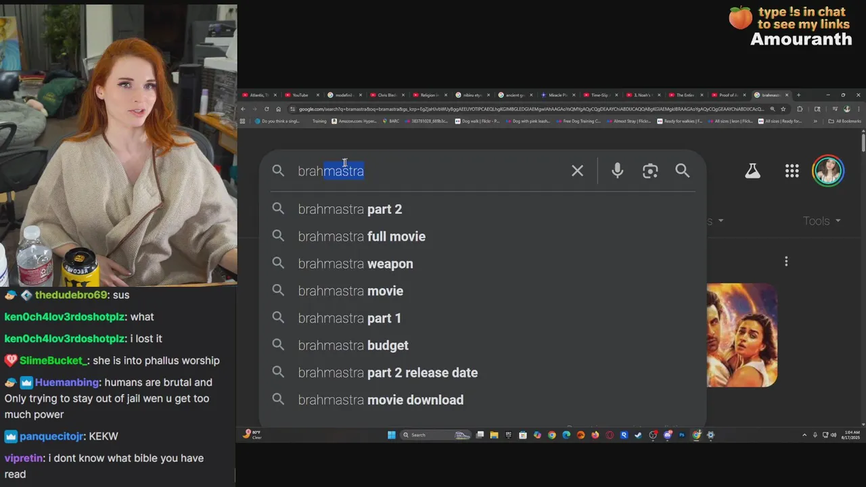This screenshot has width=866, height=487.
Task: Open the Settings gear on the taskbar
Action: [x=710, y=435]
